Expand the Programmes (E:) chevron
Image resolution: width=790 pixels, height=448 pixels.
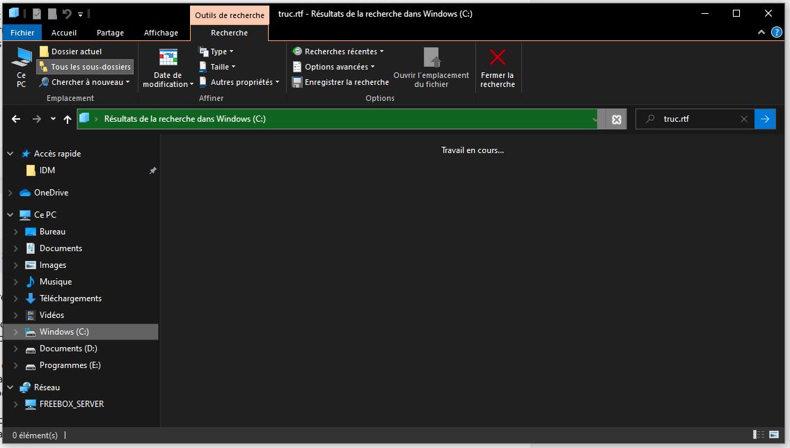[15, 365]
